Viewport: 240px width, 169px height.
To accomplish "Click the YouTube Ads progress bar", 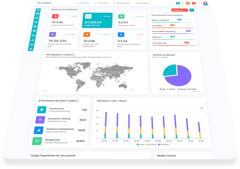I will click(x=174, y=46).
